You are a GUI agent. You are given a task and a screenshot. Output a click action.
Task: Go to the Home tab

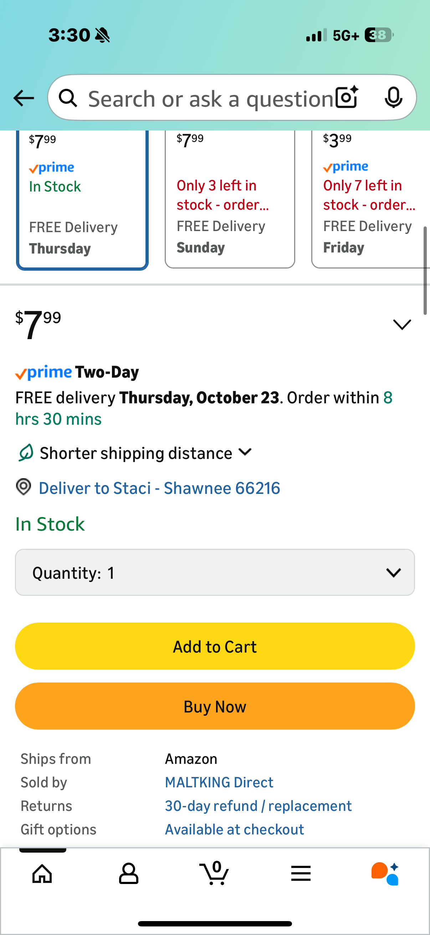click(x=42, y=873)
